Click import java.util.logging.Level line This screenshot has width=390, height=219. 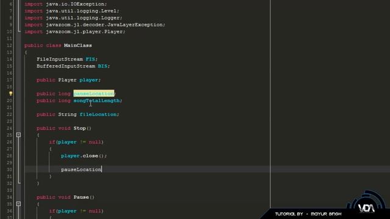(72, 11)
